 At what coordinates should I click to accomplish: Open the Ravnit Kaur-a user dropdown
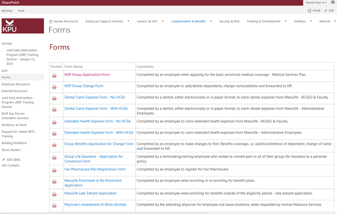pyautogui.click(x=316, y=2)
